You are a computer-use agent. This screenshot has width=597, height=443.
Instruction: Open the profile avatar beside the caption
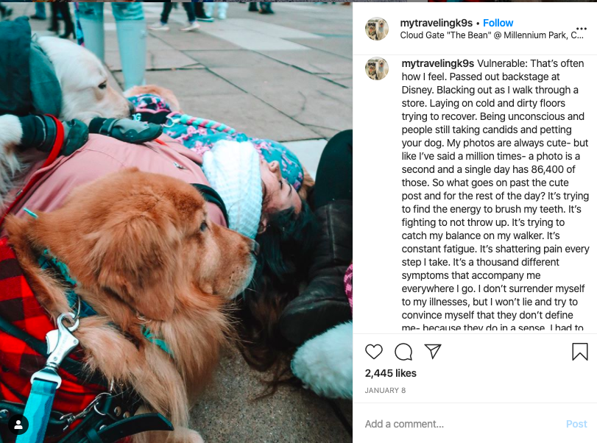click(x=377, y=68)
